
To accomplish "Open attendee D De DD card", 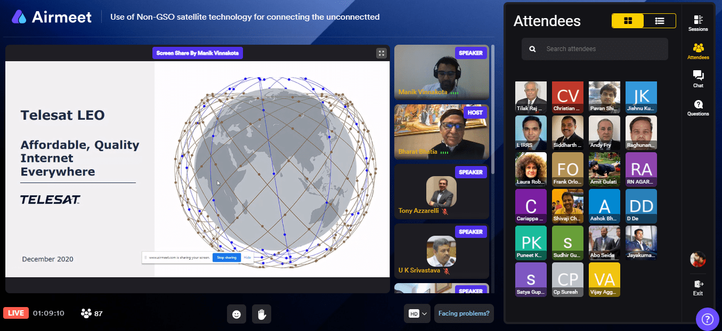I will pyautogui.click(x=641, y=206).
